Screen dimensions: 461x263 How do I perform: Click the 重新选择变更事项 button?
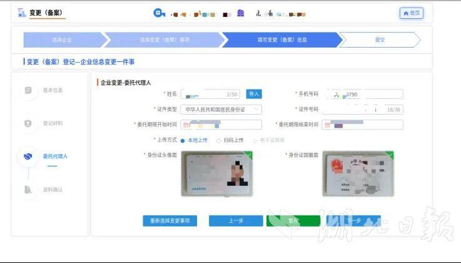click(170, 220)
